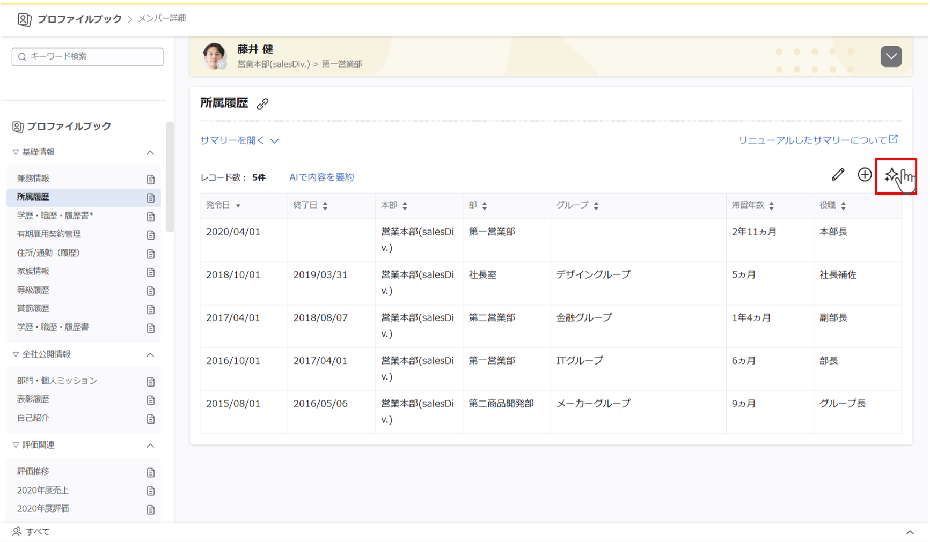Toggle sorting on the 滞留年数 column
Viewport: 930px width, 542px height.
pyautogui.click(x=772, y=205)
